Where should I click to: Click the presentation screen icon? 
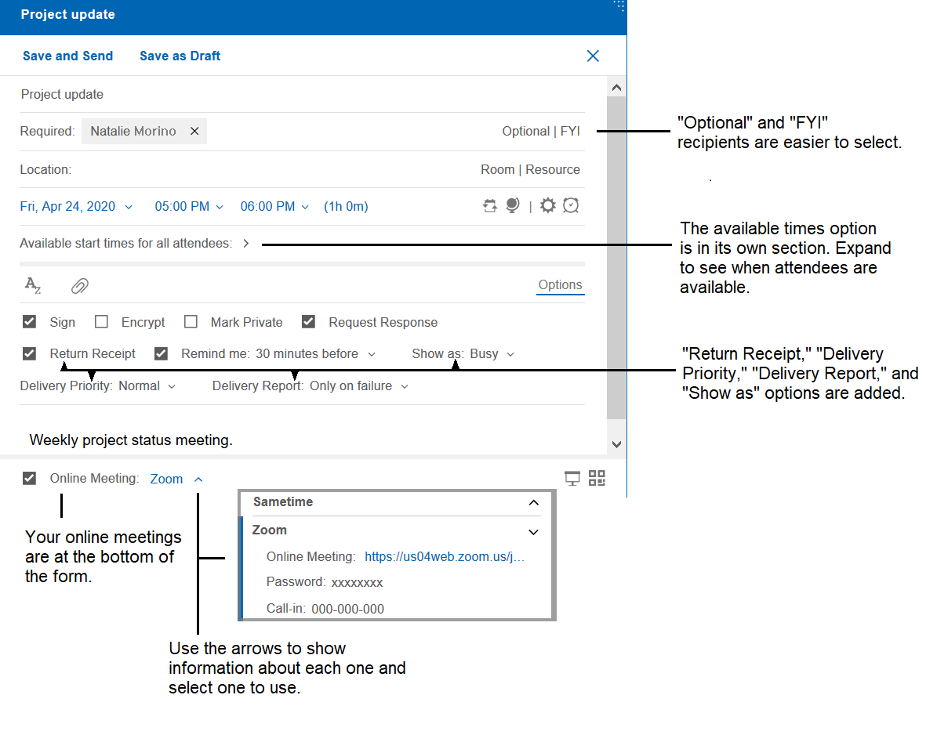pyautogui.click(x=572, y=478)
